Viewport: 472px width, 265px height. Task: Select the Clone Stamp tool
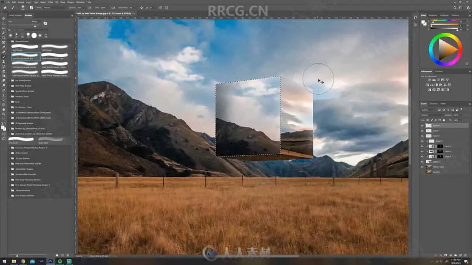(4, 62)
